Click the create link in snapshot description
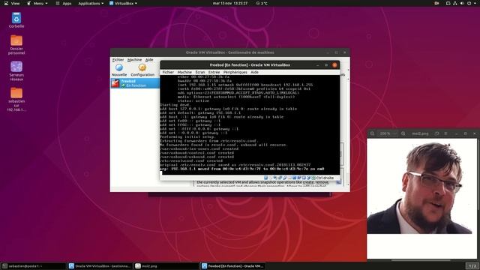Viewport: 480px width, 270px height. [308, 182]
